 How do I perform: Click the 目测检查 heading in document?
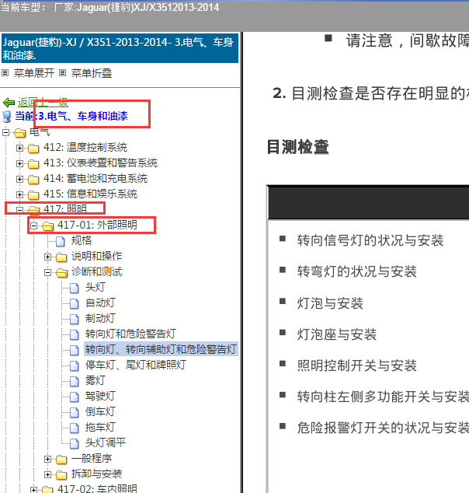coord(298,148)
